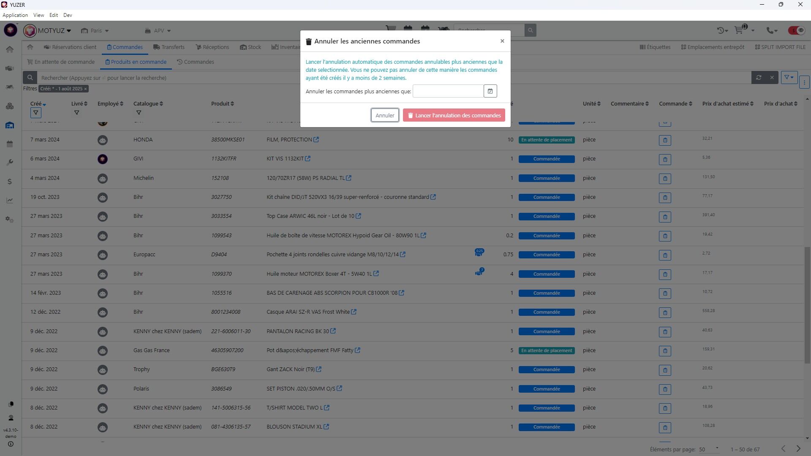
Task: Click Lancer l'annulation des commandes button
Action: 454,115
